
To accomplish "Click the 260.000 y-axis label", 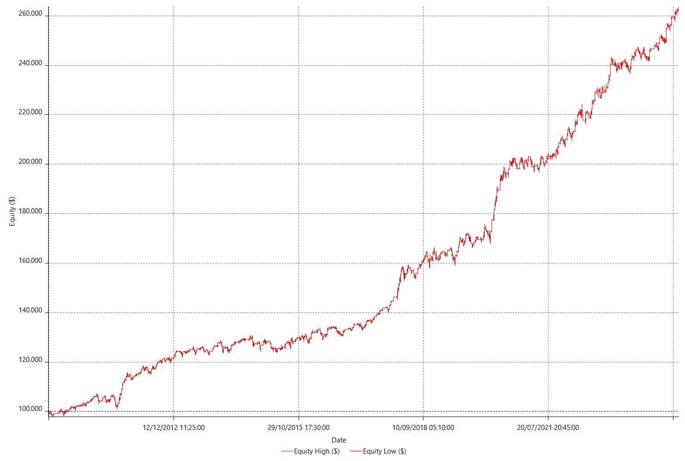I will (x=30, y=14).
